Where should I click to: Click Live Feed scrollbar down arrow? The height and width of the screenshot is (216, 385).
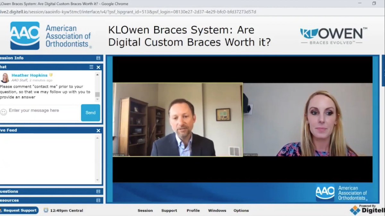pos(98,180)
